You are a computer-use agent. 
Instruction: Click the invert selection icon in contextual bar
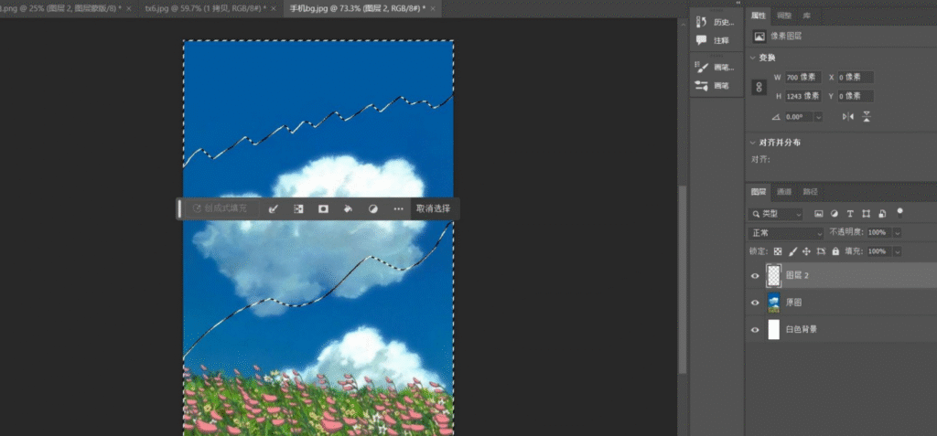pyautogui.click(x=298, y=209)
